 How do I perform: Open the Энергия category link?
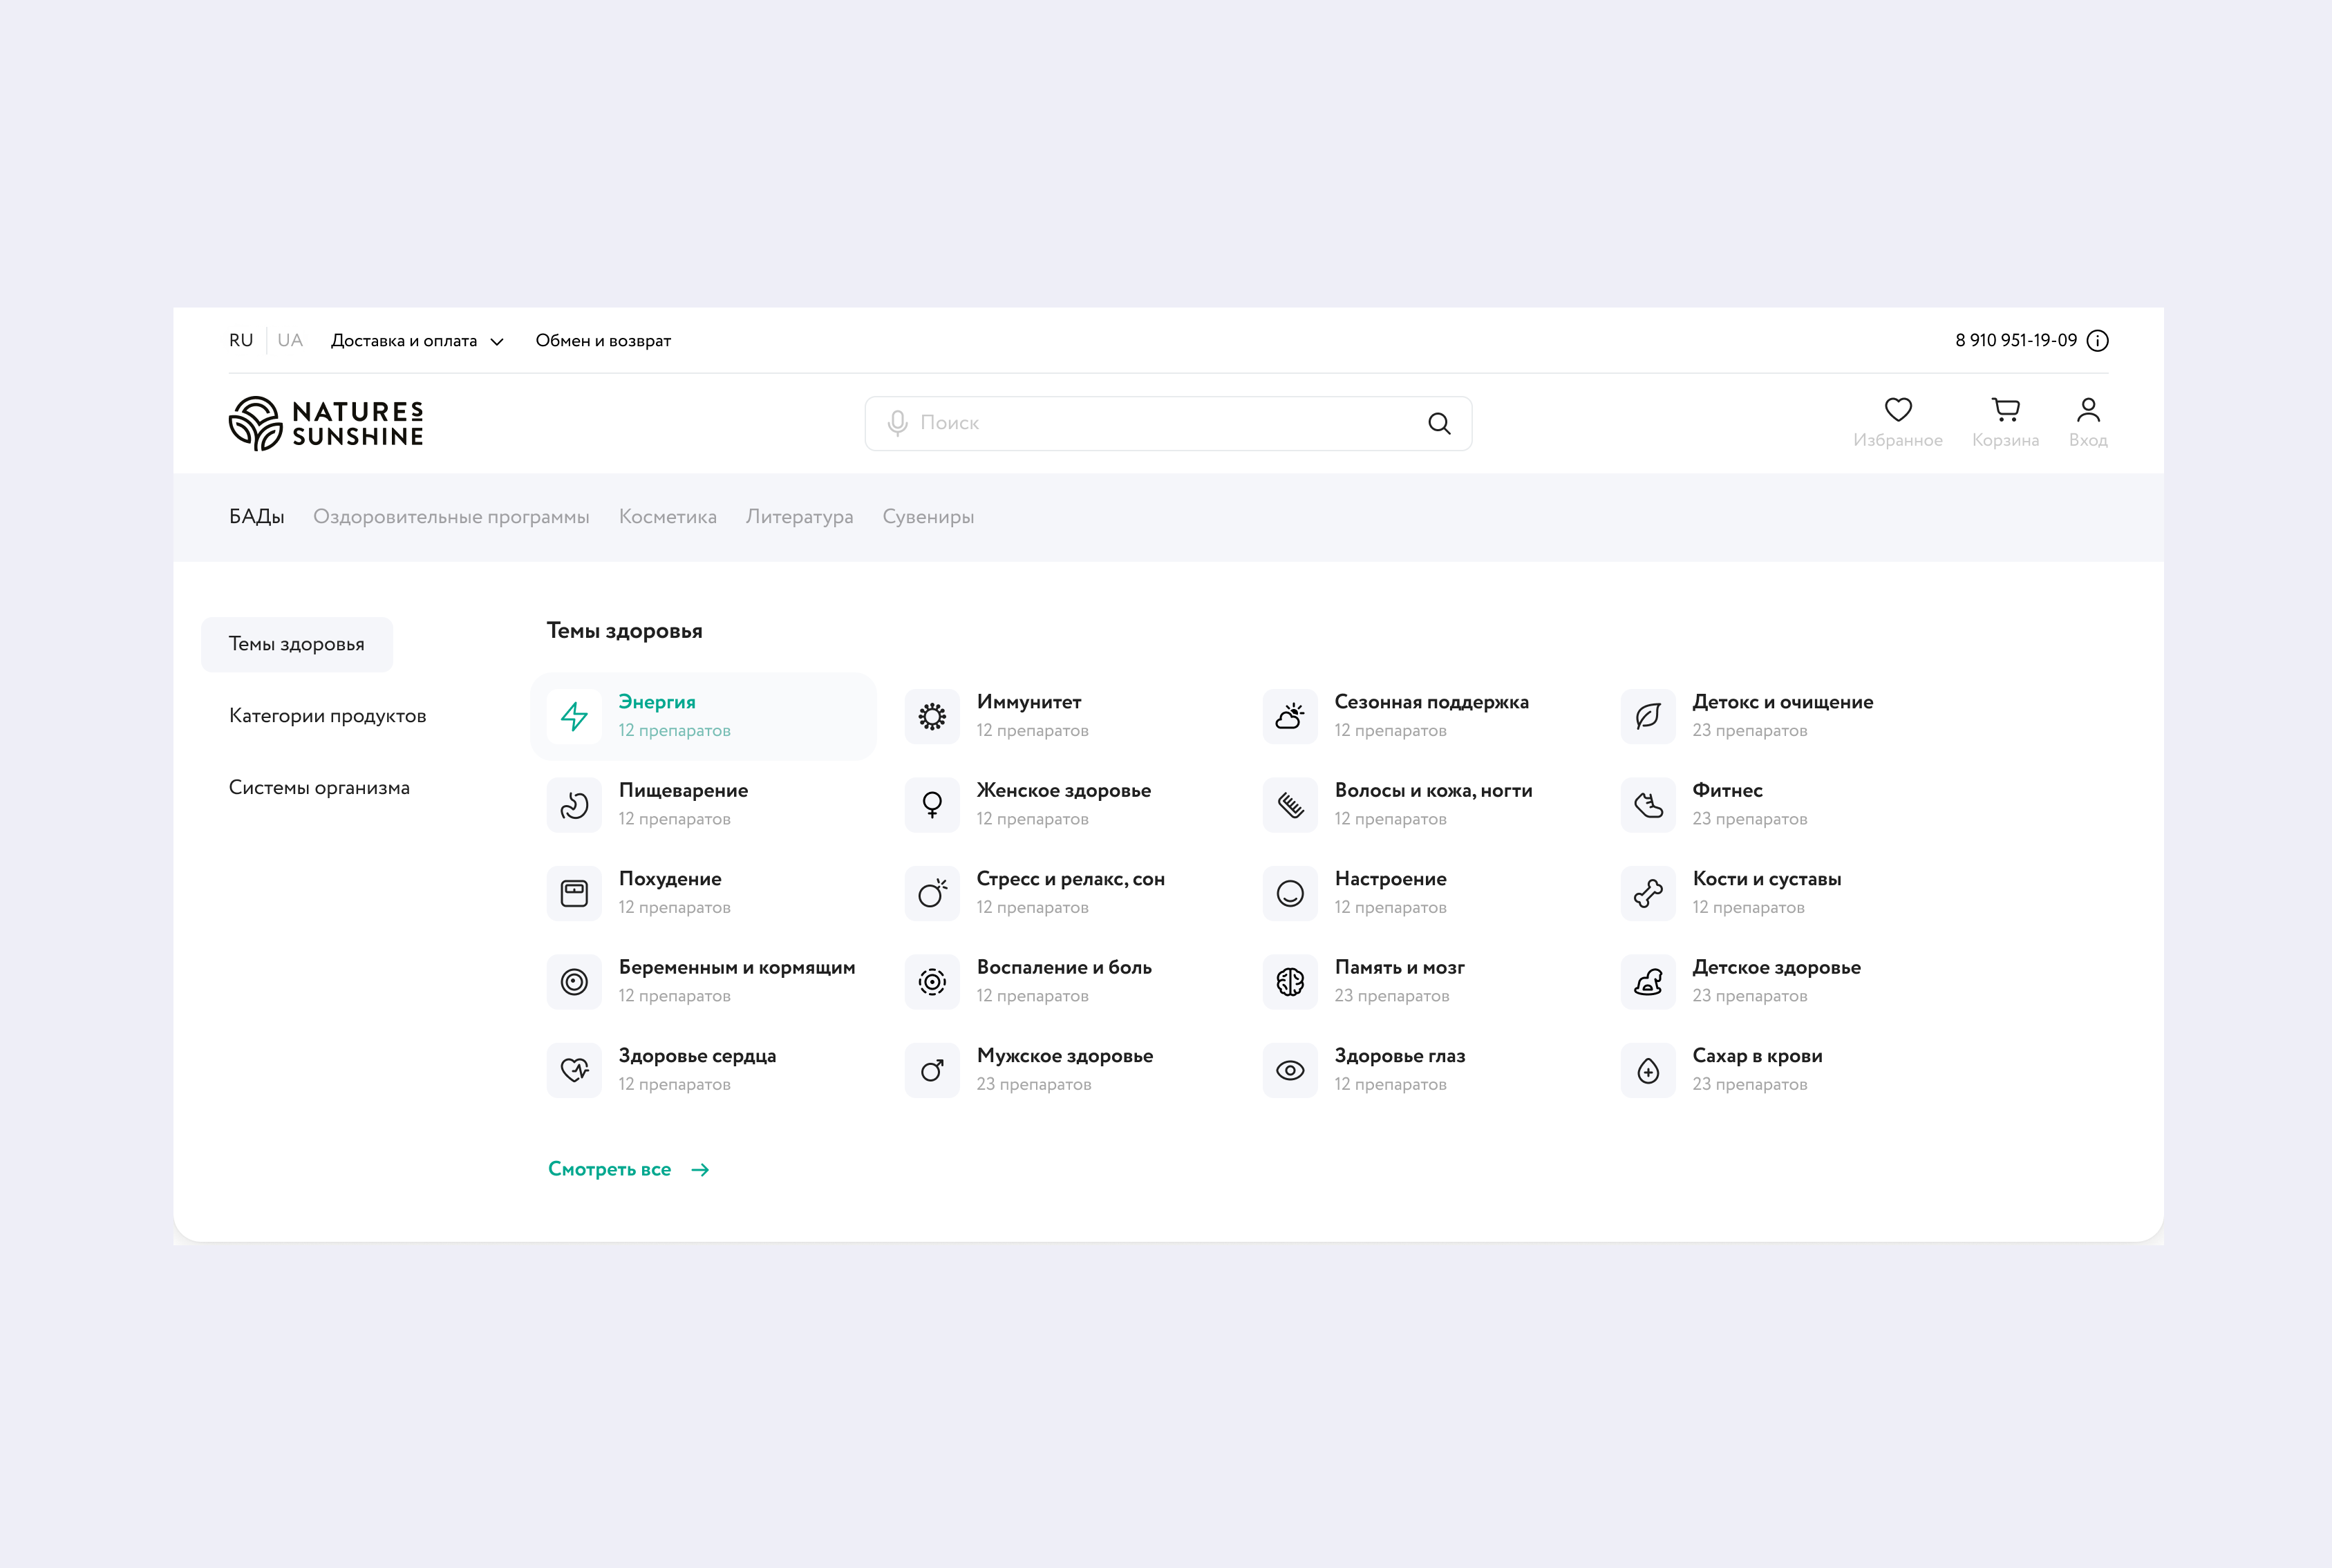pyautogui.click(x=657, y=702)
